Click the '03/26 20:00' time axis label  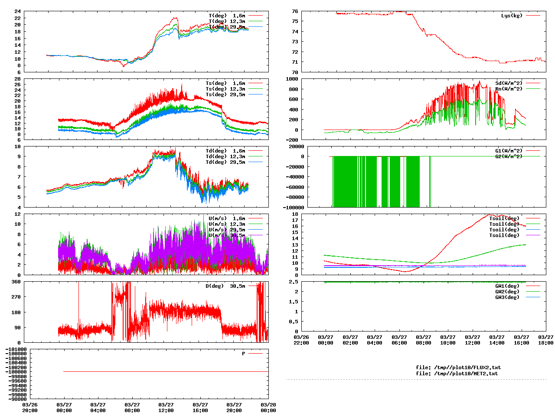pyautogui.click(x=30, y=407)
